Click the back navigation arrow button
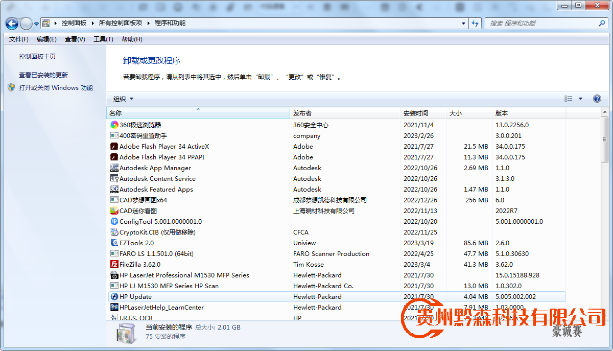 (x=12, y=24)
